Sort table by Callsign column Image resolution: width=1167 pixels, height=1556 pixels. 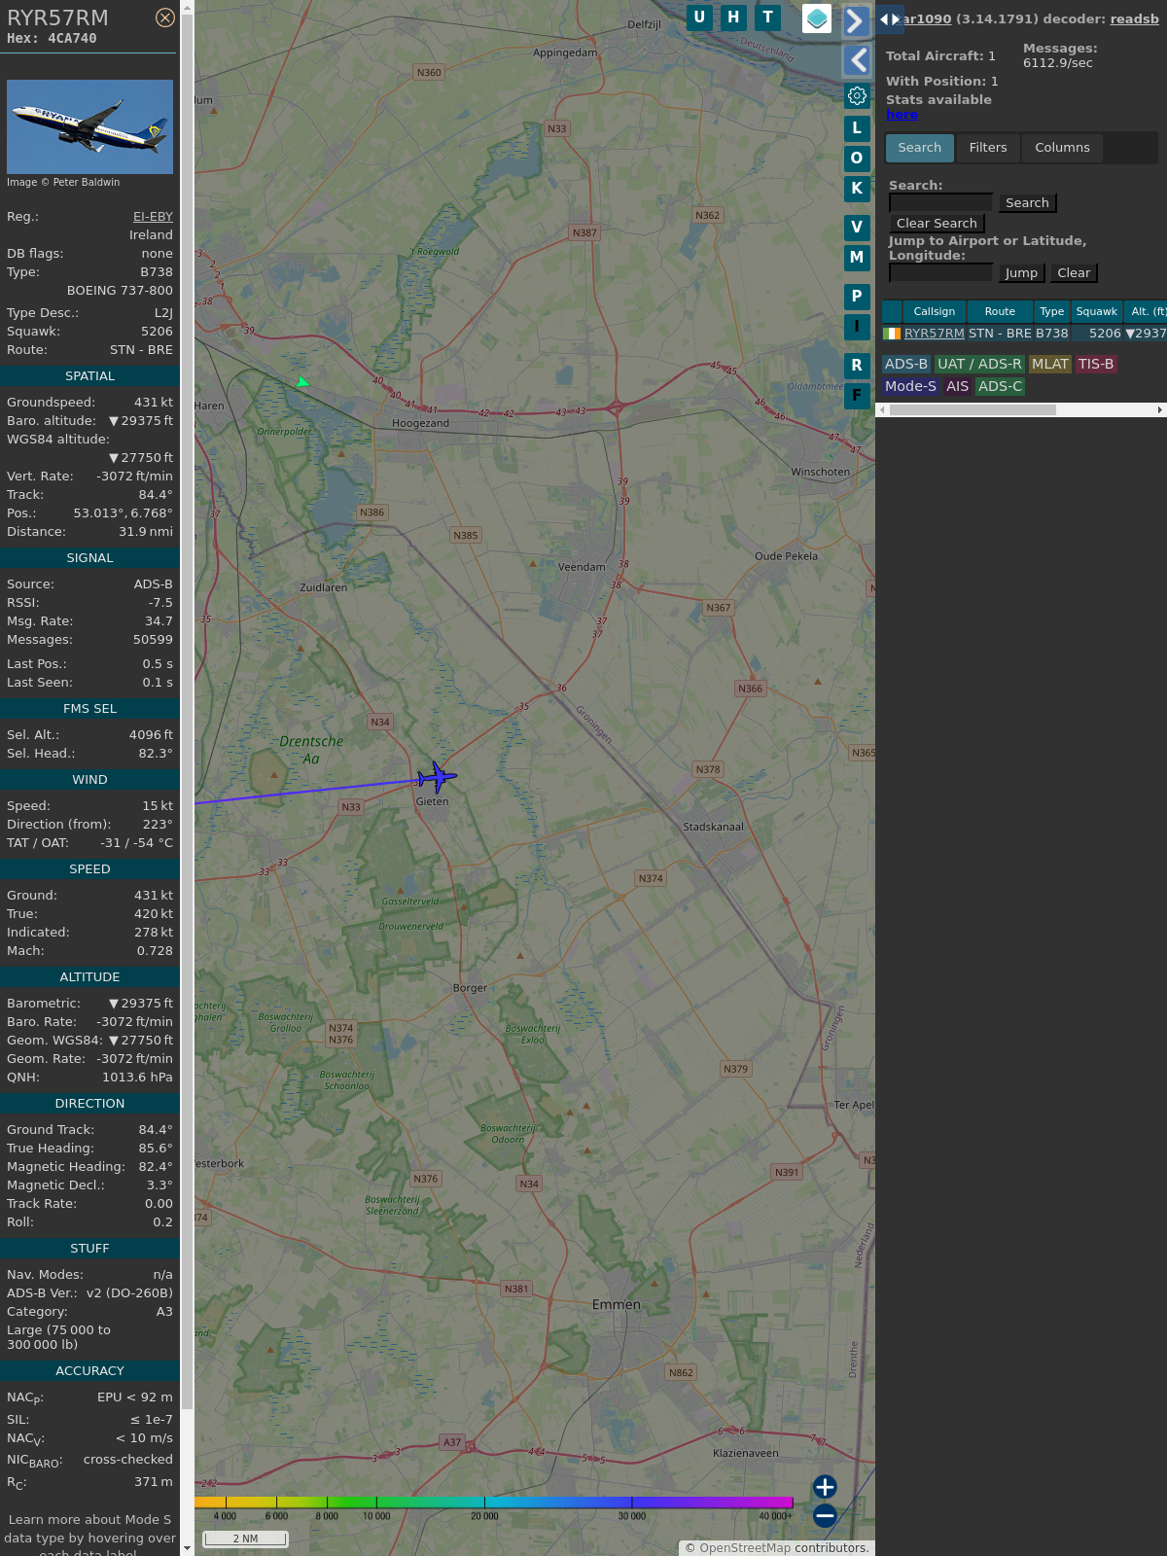[934, 311]
